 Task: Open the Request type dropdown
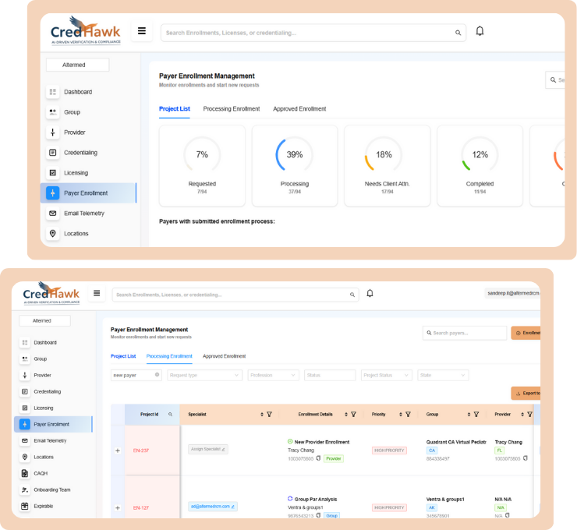pyautogui.click(x=204, y=375)
